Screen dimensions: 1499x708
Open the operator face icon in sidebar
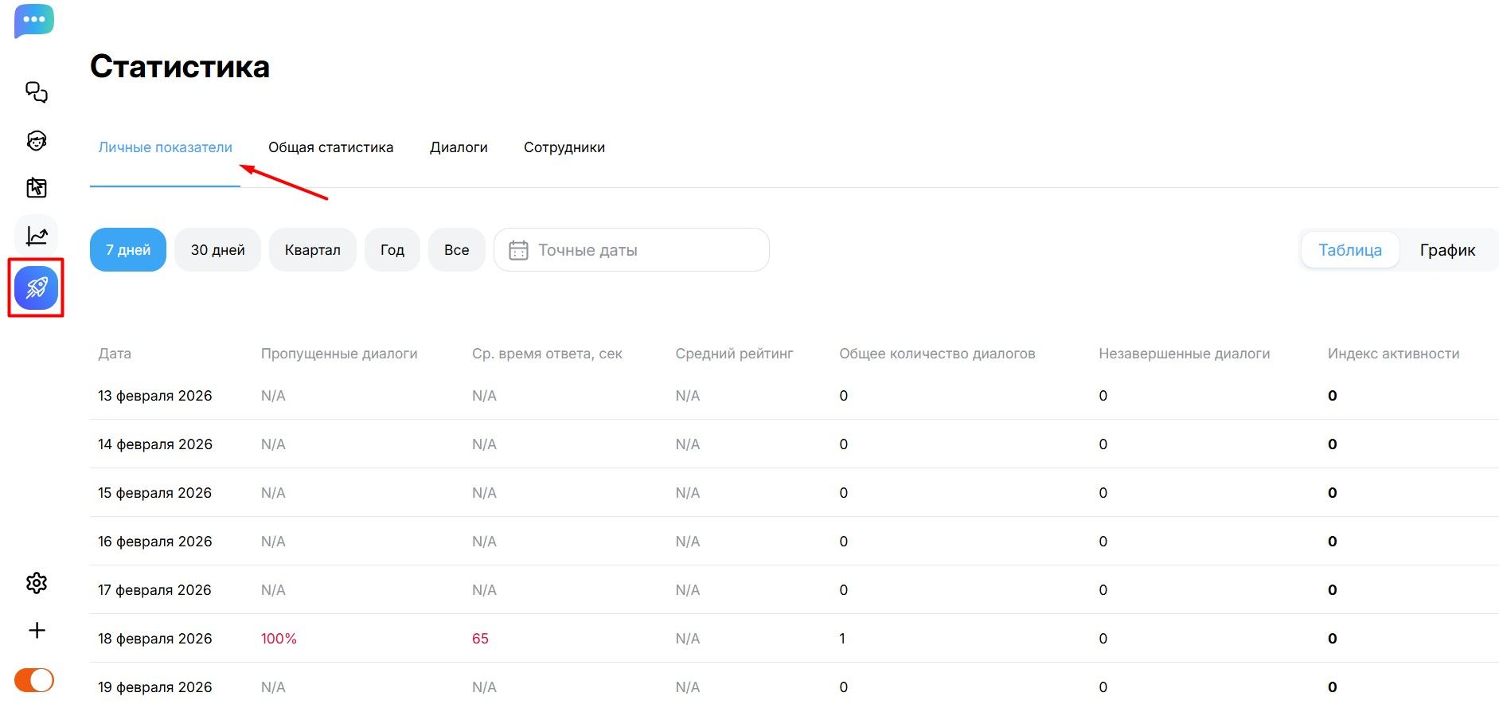point(37,141)
